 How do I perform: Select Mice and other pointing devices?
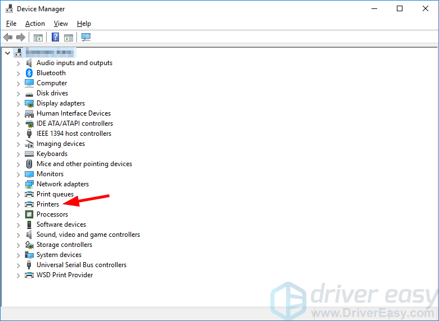pyautogui.click(x=84, y=164)
